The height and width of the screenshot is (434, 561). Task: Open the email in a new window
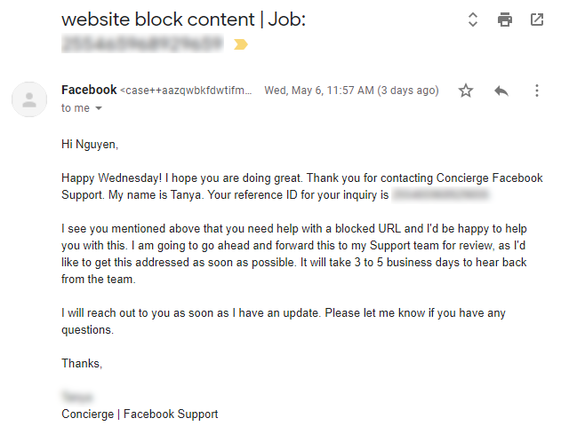click(x=537, y=20)
